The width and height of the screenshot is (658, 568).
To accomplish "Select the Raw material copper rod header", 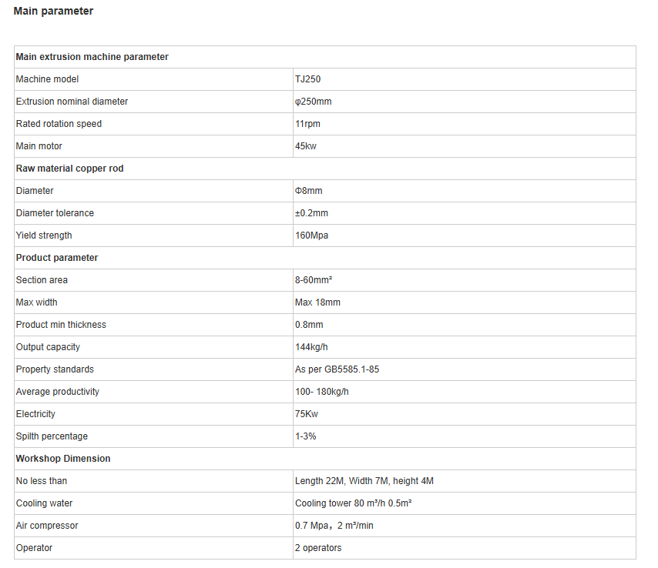I will click(325, 169).
